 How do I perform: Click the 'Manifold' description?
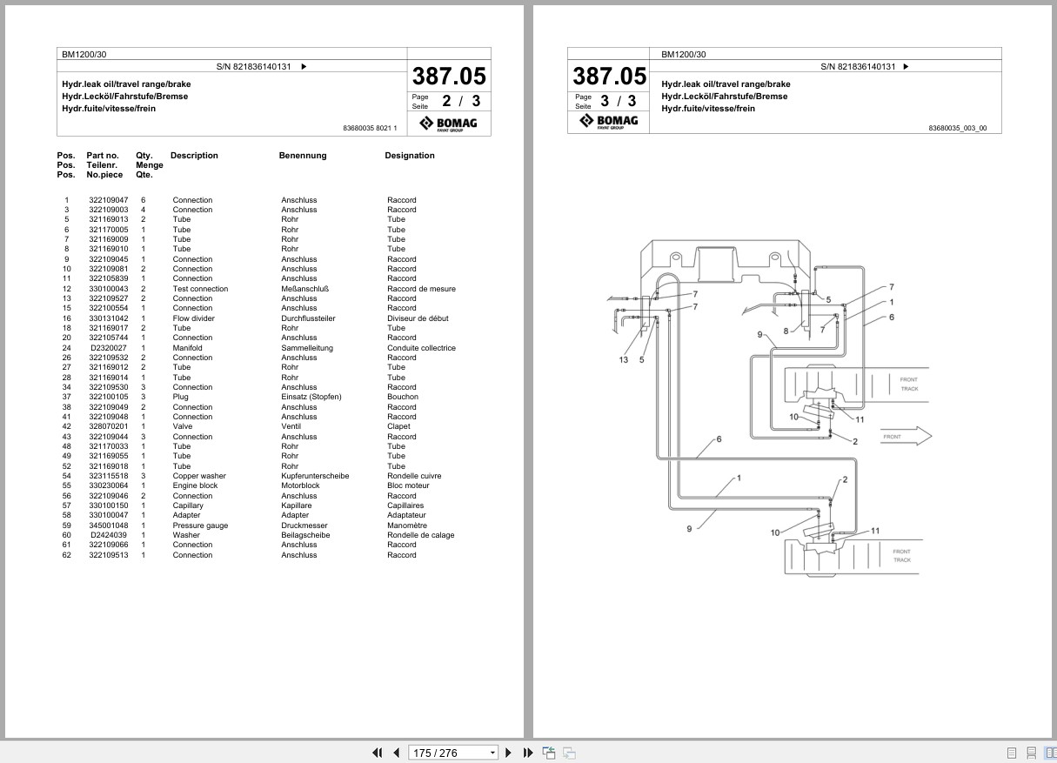pyautogui.click(x=187, y=348)
